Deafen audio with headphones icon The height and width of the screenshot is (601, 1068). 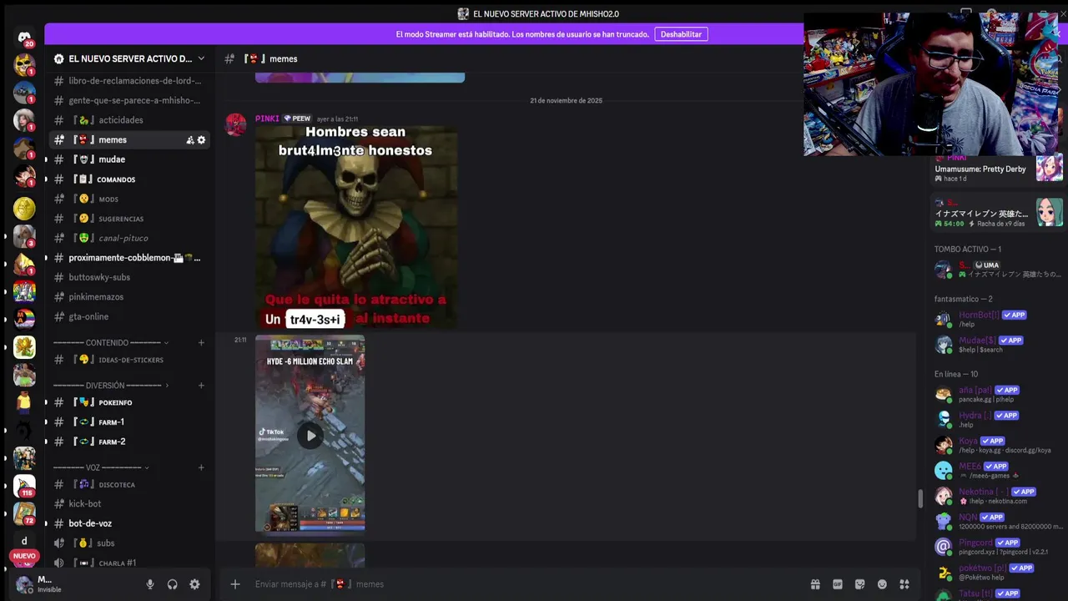pos(172,584)
